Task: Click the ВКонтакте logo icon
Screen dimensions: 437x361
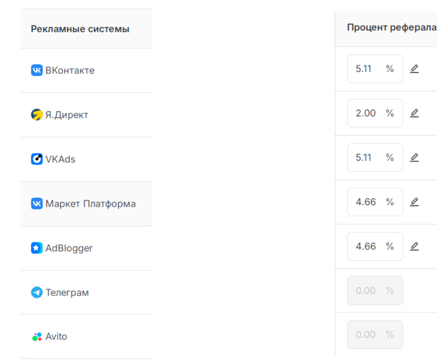Action: click(36, 71)
